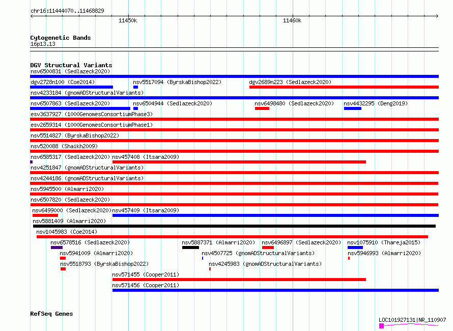Click the 11450k ruler position label
Screen dimensions: 453x331
coord(128,20)
